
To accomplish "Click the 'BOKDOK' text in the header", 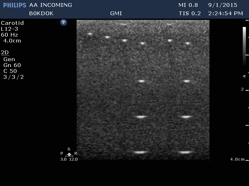I will point(41,13).
